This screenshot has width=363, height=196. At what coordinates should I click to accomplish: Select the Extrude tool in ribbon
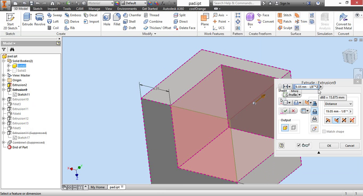tap(27, 19)
